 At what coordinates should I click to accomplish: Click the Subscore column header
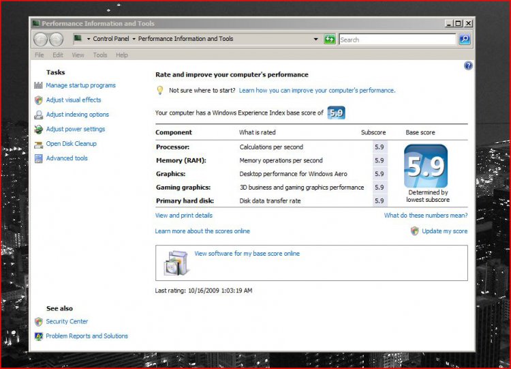[x=373, y=132]
